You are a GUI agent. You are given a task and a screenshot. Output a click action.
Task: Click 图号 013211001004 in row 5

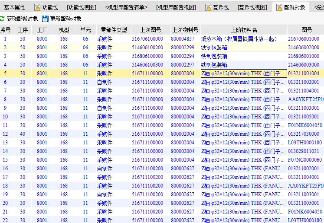tap(304, 73)
